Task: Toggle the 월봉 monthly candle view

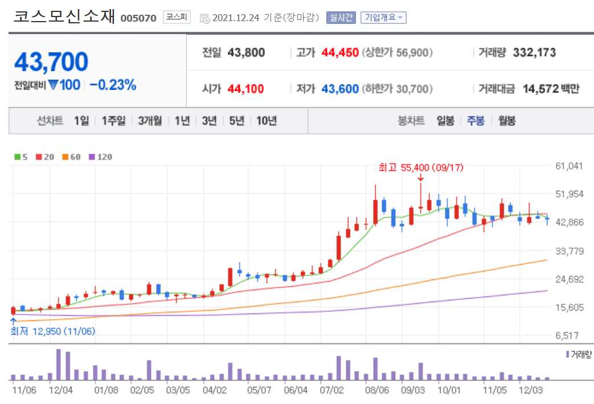Action: coord(507,121)
